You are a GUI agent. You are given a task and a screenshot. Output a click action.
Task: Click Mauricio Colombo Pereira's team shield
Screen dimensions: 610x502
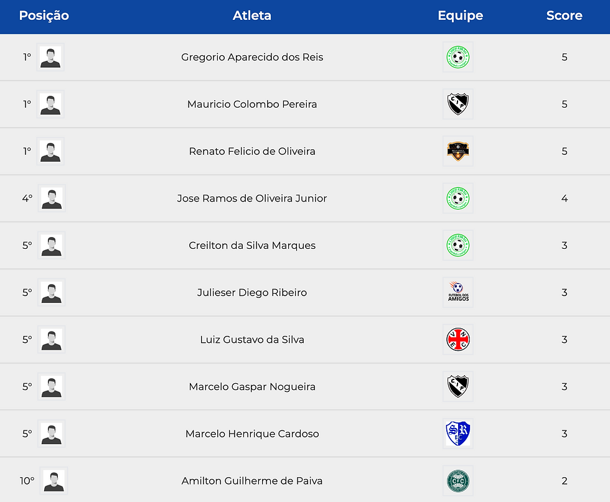tap(457, 105)
